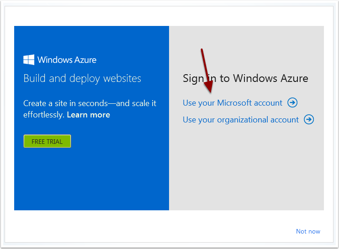This screenshot has width=339, height=249.
Task: Click the Windows flag logo icon
Action: coord(29,60)
